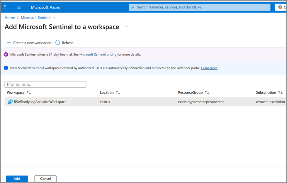This screenshot has height=183, width=287.
Task: Sort by Workspace column arrows
Action: pyautogui.click(x=29, y=93)
